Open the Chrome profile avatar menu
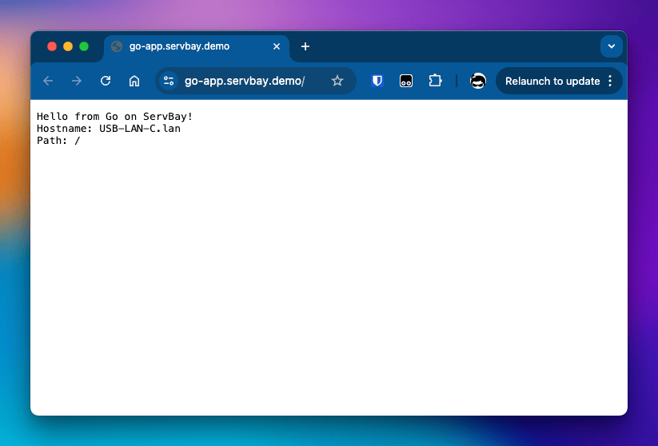This screenshot has height=446, width=658. coord(478,81)
